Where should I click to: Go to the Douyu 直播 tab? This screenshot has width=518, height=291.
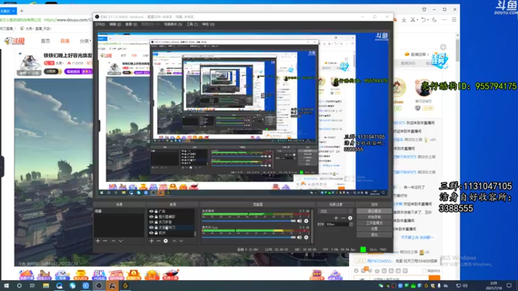[x=65, y=41]
